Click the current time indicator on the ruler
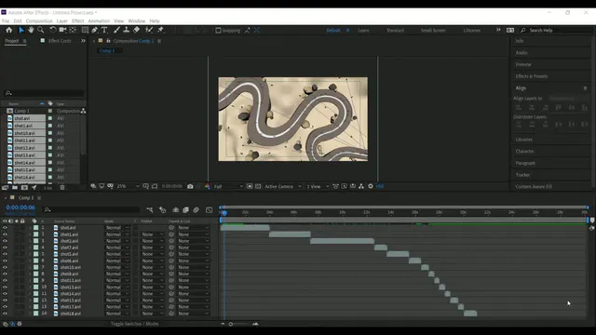 (x=224, y=213)
